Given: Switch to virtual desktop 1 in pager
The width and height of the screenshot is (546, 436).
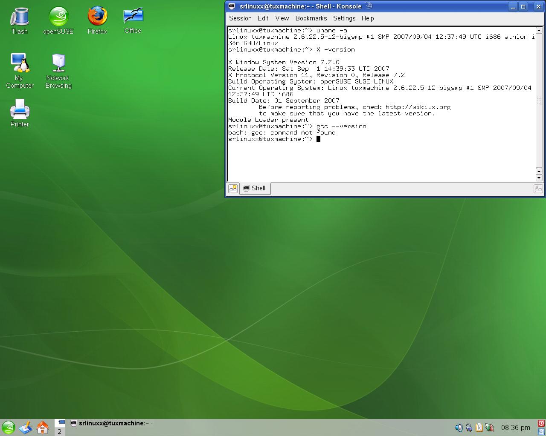Looking at the screenshot, I should pyautogui.click(x=60, y=423).
